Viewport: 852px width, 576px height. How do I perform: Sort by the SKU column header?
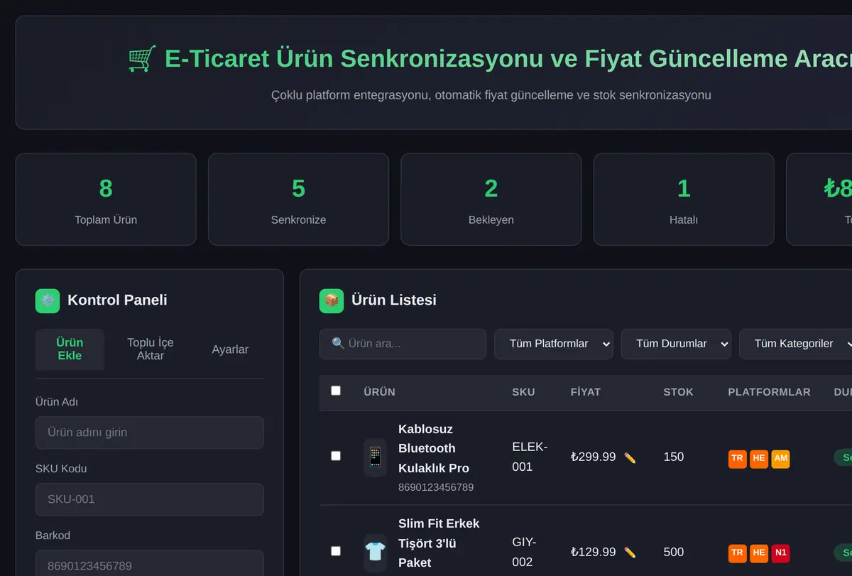click(x=523, y=392)
